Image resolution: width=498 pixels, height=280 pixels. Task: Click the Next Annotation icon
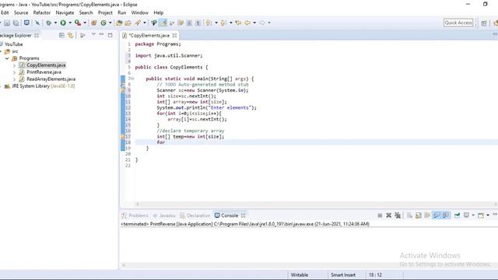(209, 23)
